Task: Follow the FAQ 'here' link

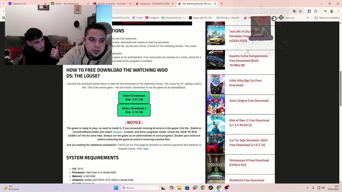Action: (146, 149)
